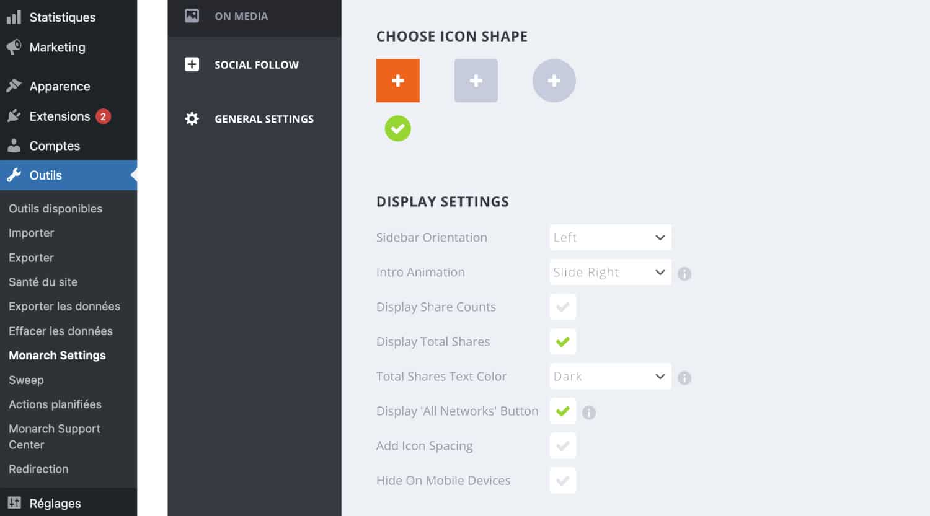Click the info icon beside Intro Animation
The height and width of the screenshot is (516, 930).
pyautogui.click(x=684, y=273)
